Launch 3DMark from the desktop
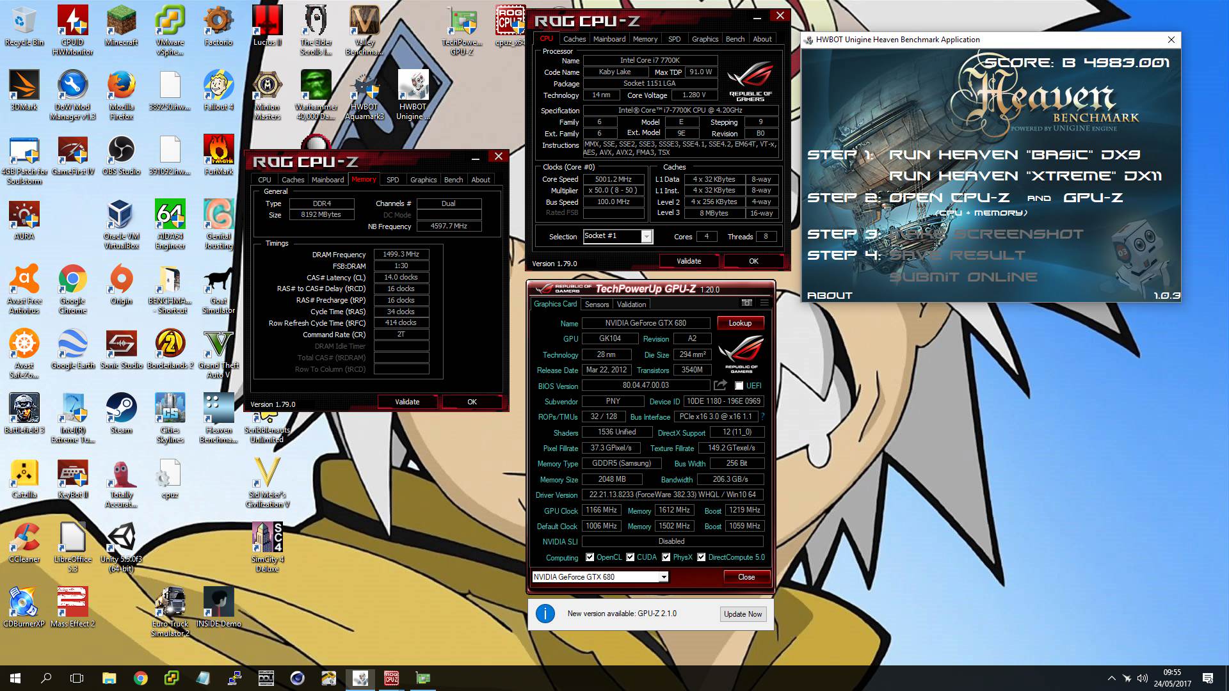This screenshot has width=1229, height=691. tap(24, 90)
